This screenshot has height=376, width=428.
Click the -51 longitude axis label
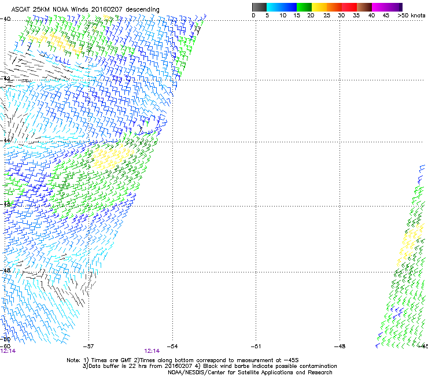(x=256, y=346)
